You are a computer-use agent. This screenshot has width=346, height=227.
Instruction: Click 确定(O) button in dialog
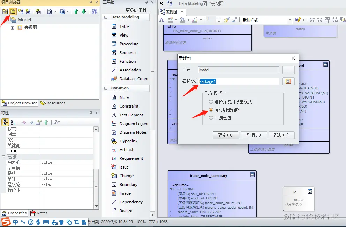click(x=226, y=135)
